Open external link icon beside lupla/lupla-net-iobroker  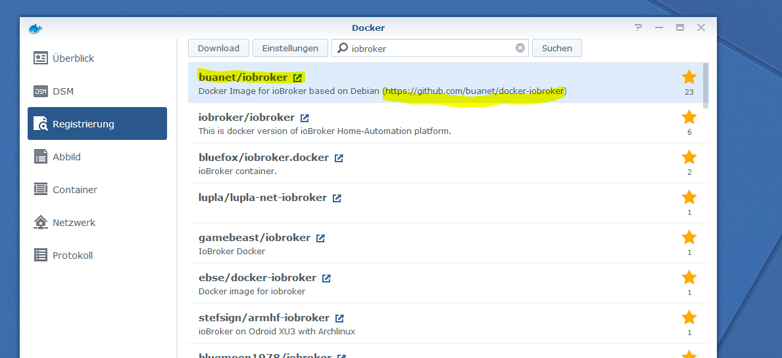[x=337, y=198]
